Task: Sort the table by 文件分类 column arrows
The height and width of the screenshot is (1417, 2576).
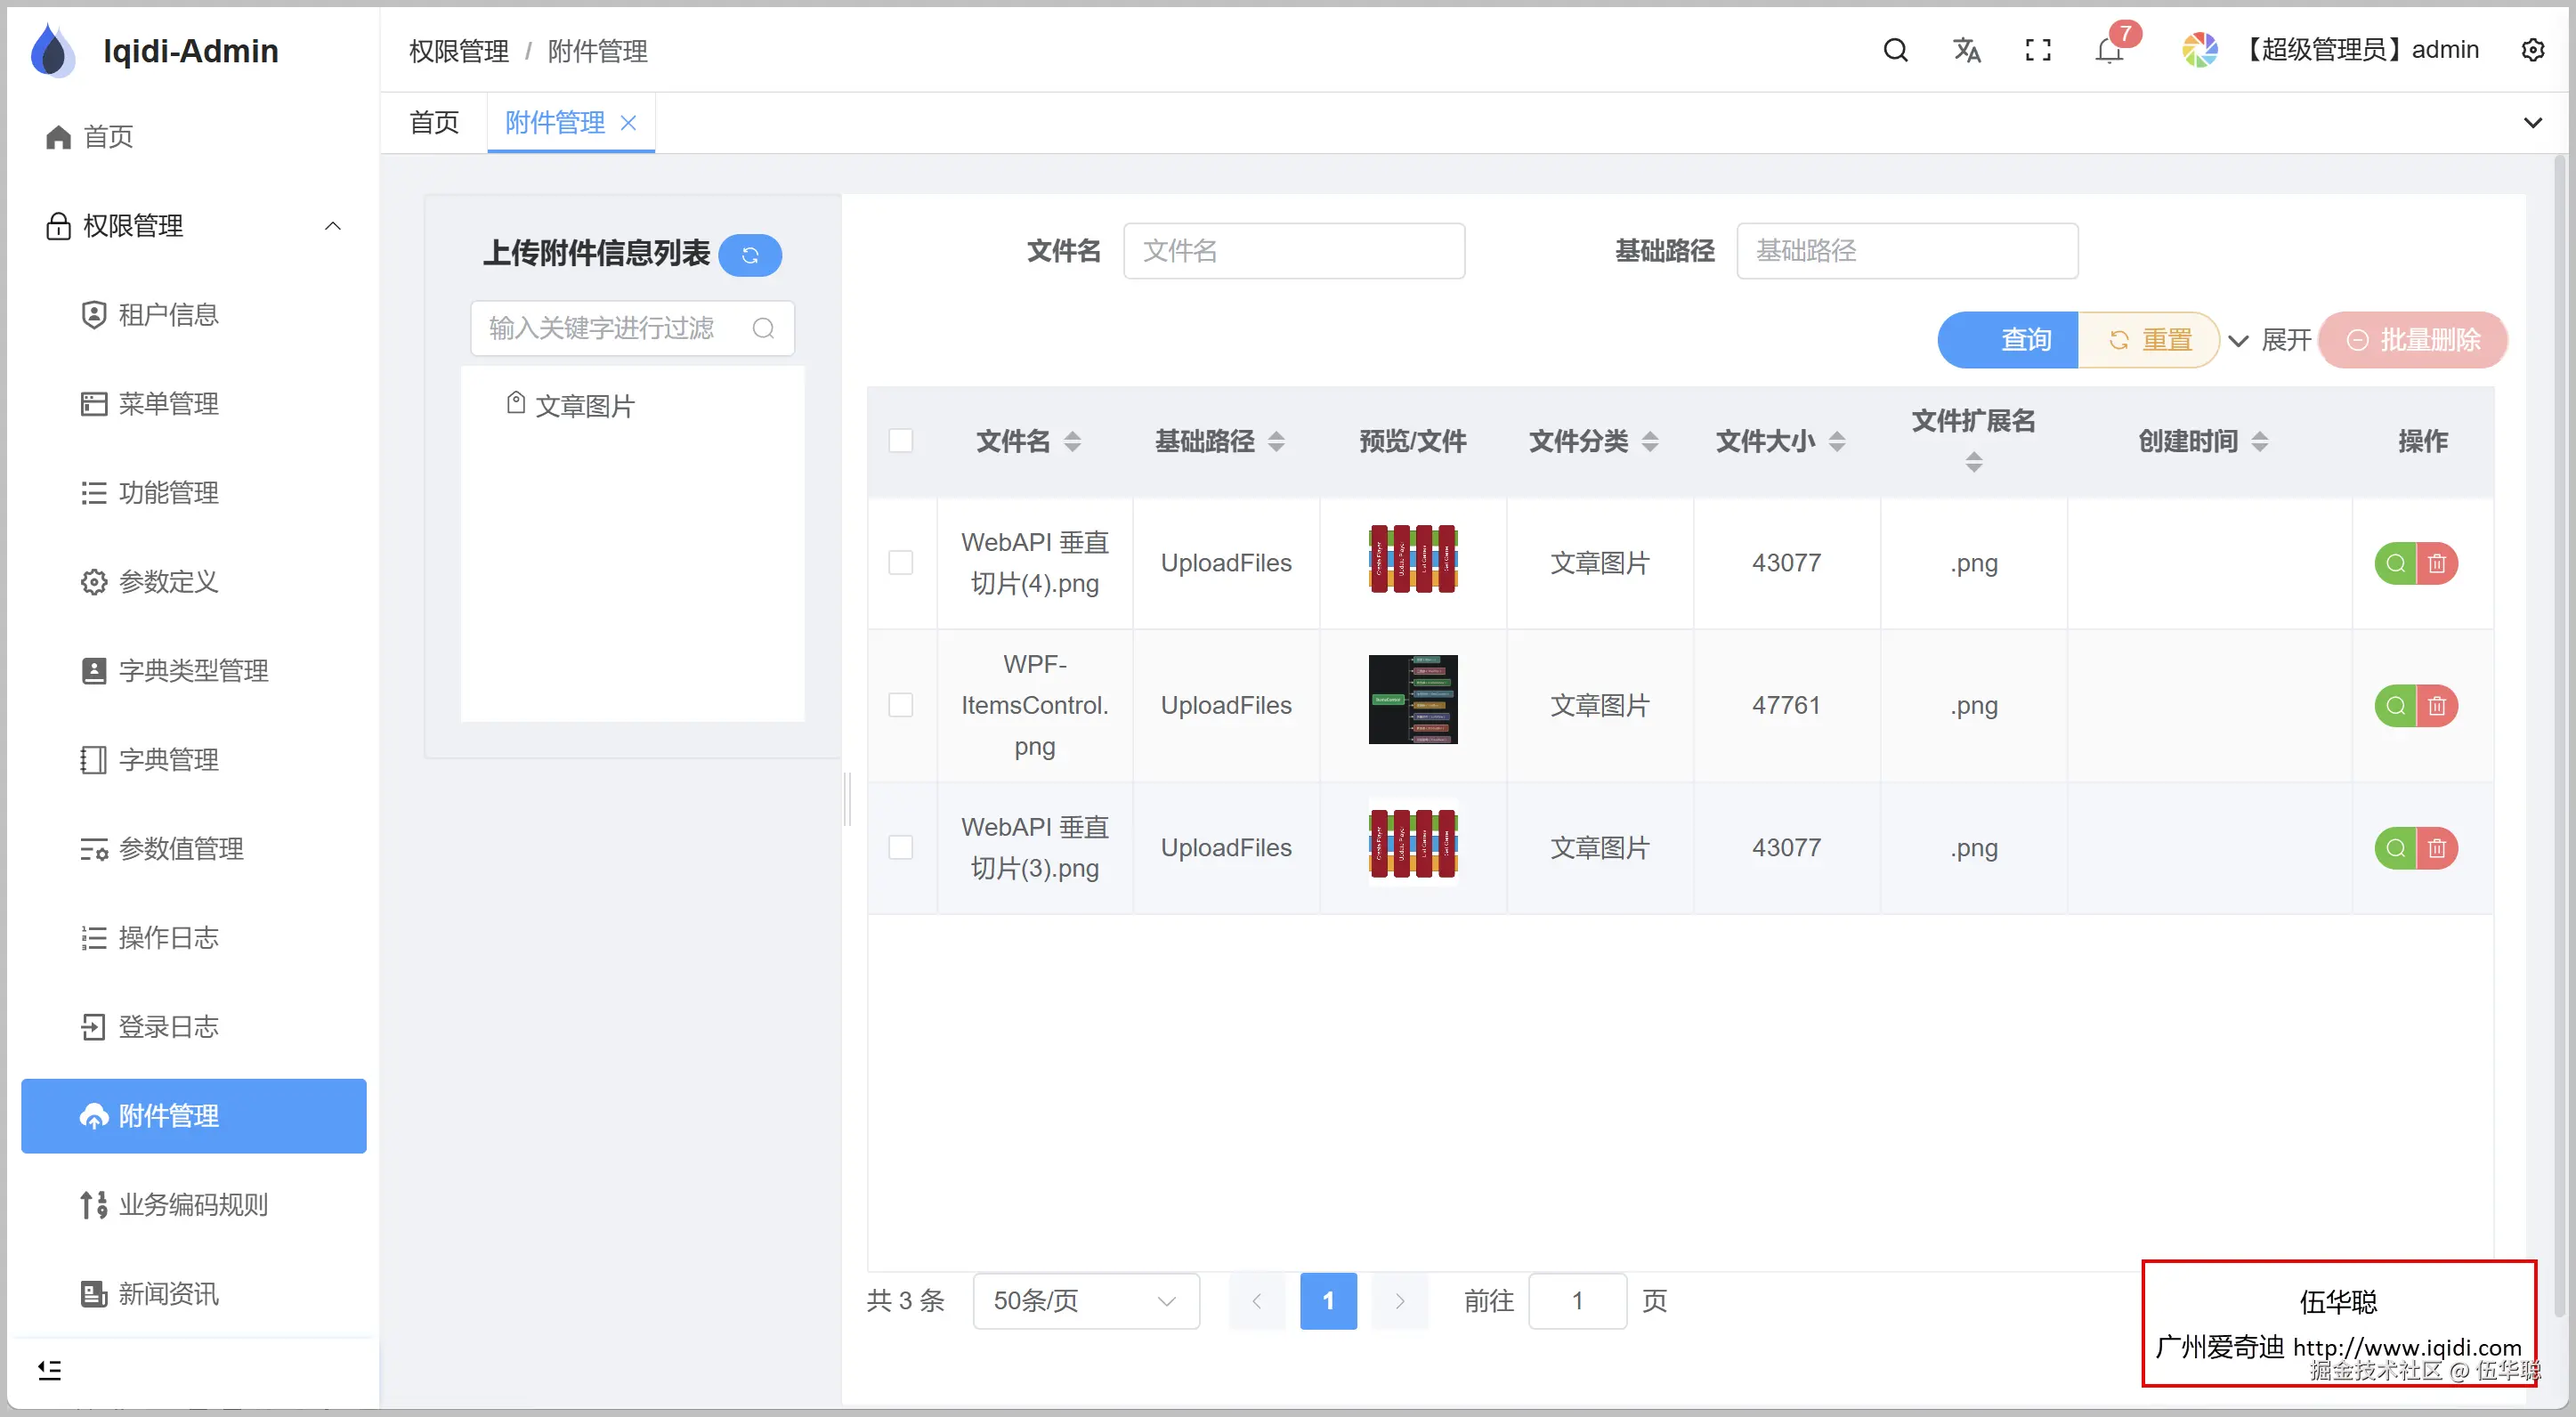Action: [x=1650, y=441]
